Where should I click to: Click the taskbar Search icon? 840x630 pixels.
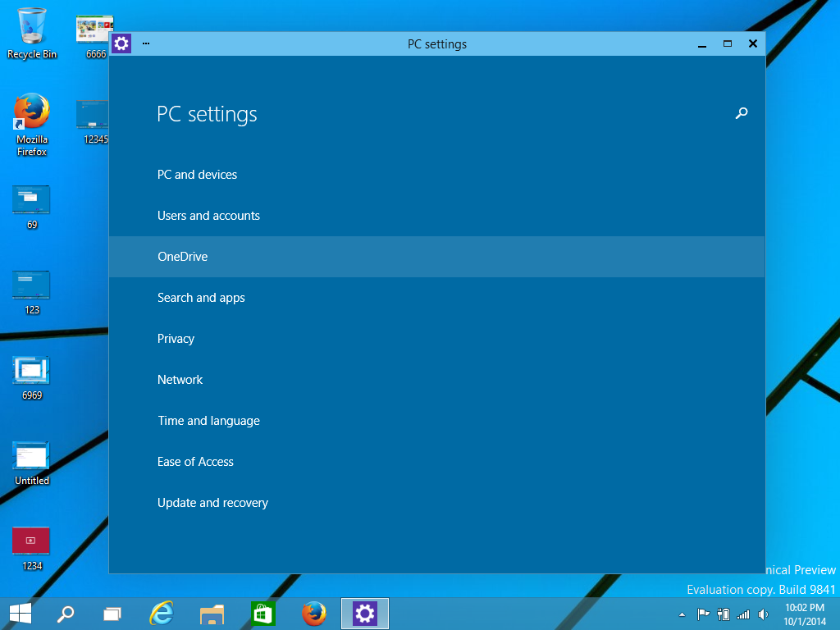click(66, 614)
